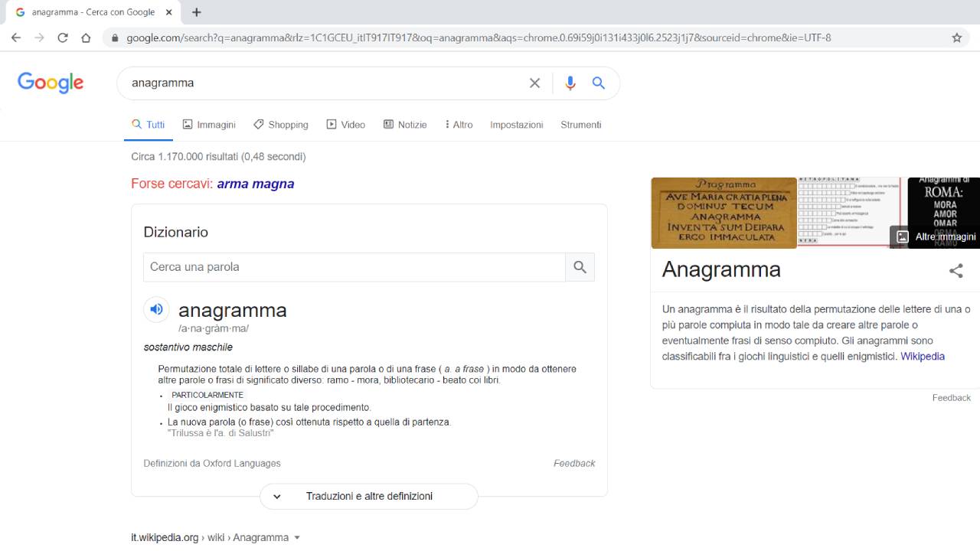The width and height of the screenshot is (980, 551).
Task: Click the browser forward arrow
Action: click(x=39, y=37)
